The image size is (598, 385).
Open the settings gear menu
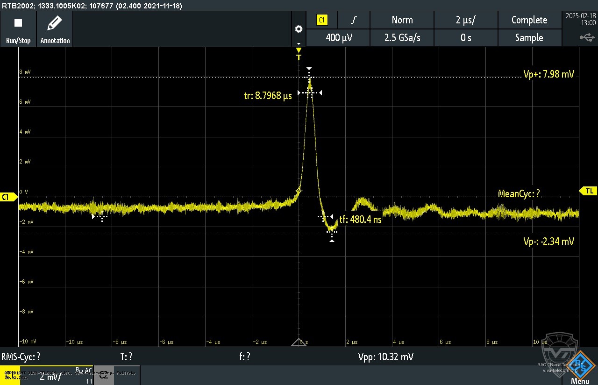point(299,29)
